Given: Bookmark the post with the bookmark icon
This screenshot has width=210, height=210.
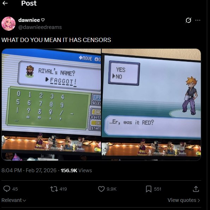Looking at the screenshot, I should [149, 189].
